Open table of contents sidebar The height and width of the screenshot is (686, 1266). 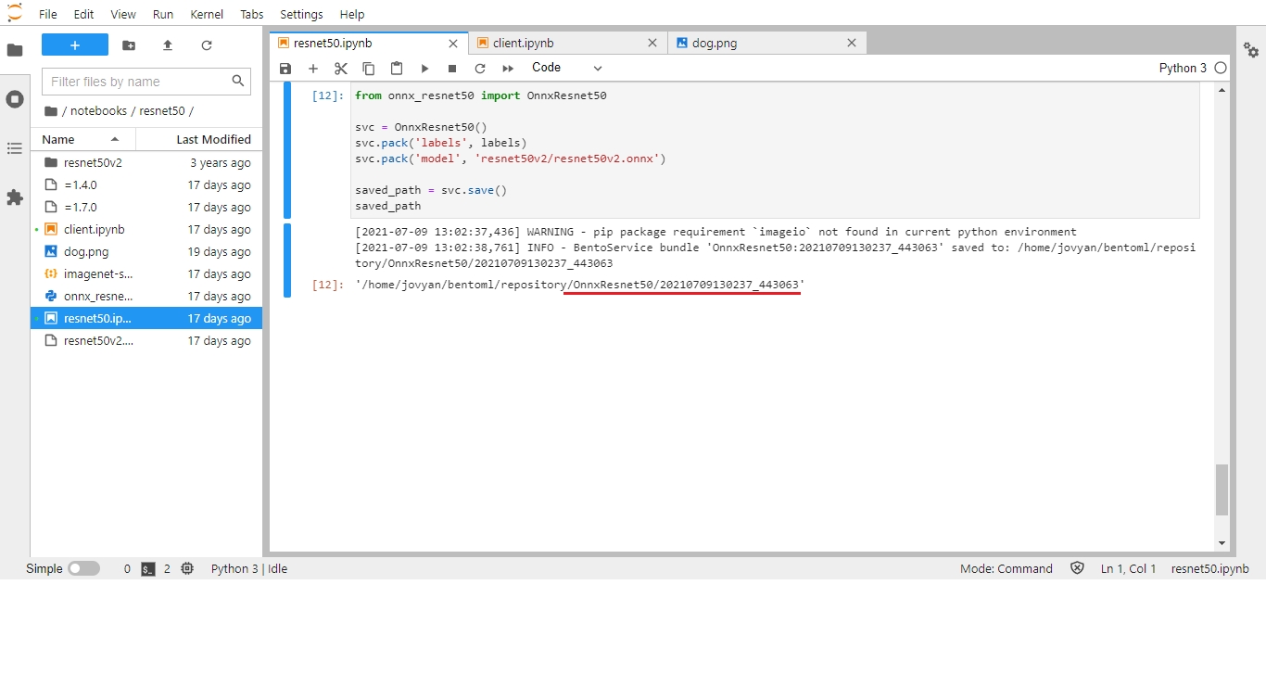point(15,148)
